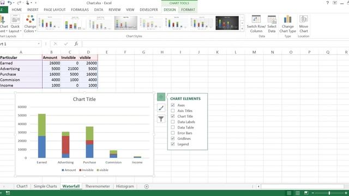This screenshot has height=196, width=349.
Task: Open Undo history dropdown arrow
Action: pos(13,3)
